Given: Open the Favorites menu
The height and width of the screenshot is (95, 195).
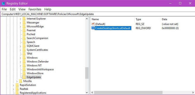Looking at the screenshot, I should pyautogui.click(x=35, y=9).
